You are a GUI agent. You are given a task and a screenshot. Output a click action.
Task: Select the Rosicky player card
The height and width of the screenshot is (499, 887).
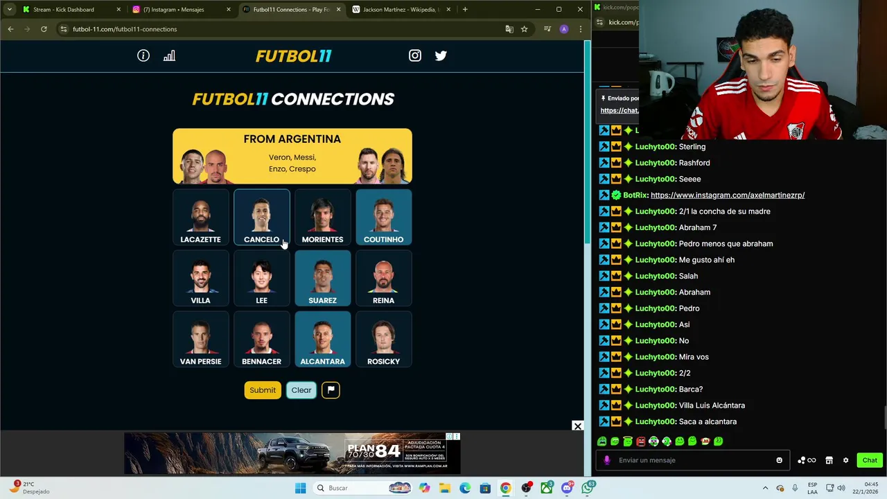(x=383, y=339)
